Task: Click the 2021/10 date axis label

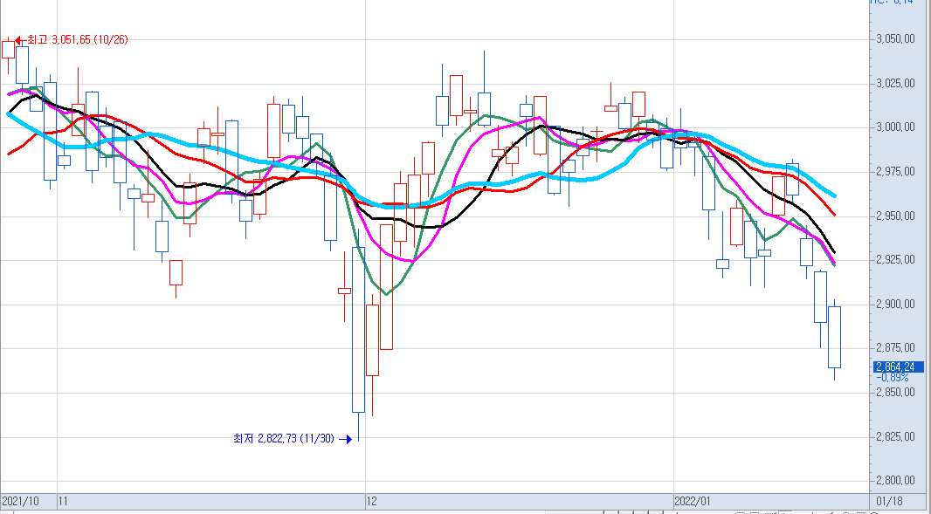Action: (21, 502)
